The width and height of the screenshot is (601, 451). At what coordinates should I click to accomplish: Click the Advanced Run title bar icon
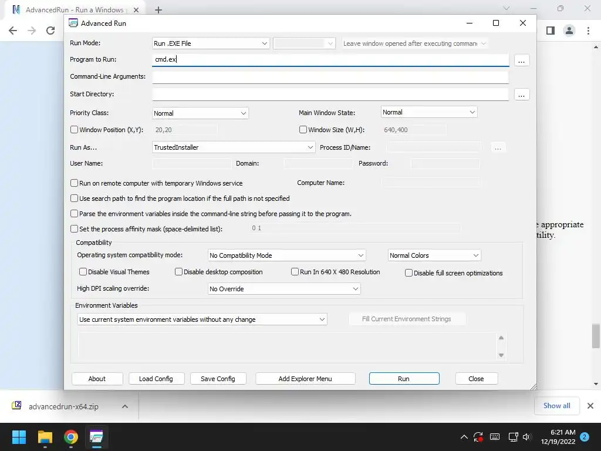click(73, 23)
